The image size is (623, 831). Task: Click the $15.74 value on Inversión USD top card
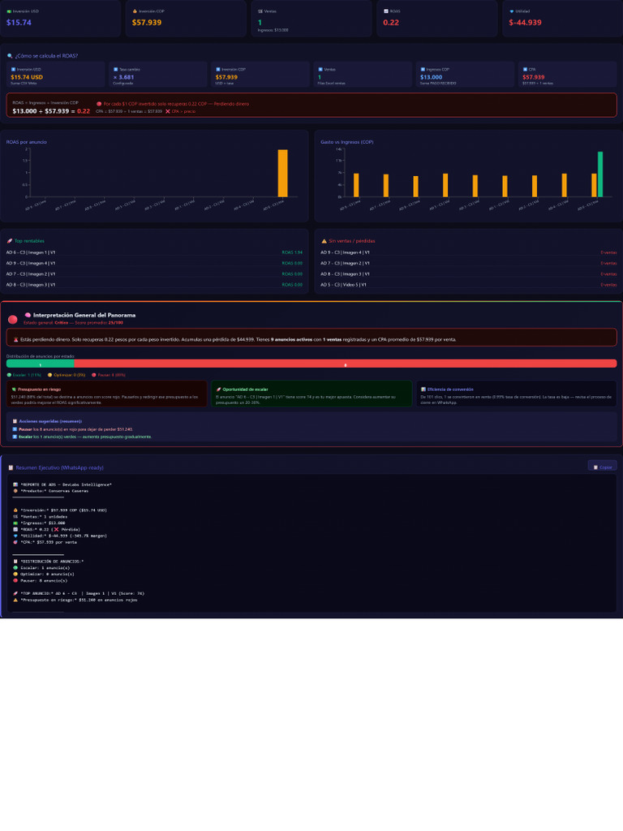[19, 22]
